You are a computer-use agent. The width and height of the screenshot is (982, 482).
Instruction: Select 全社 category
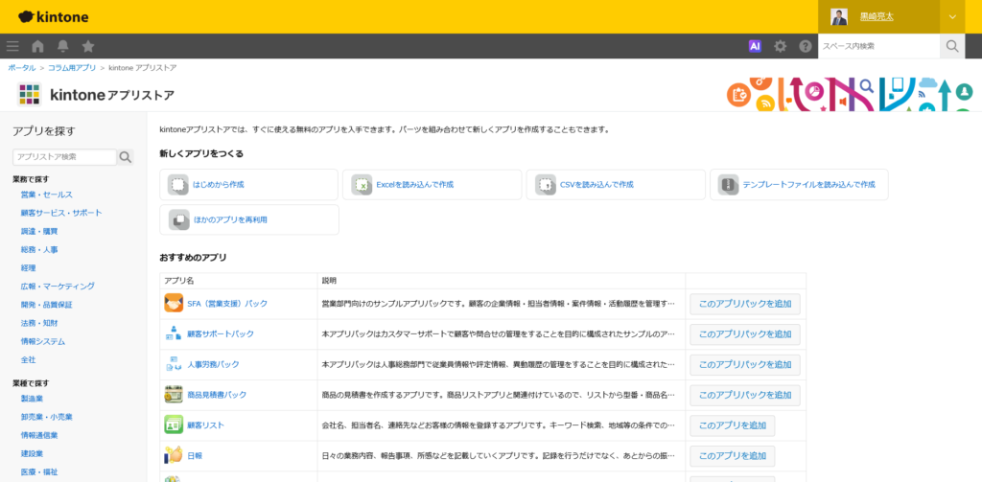[x=28, y=360]
